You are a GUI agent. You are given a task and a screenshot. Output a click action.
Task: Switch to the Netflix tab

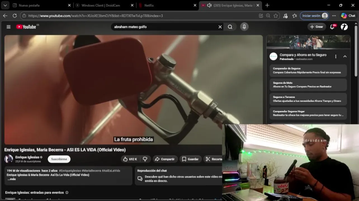click(168, 5)
